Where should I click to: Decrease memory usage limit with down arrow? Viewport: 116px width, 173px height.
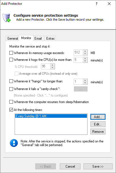coord(85,54)
